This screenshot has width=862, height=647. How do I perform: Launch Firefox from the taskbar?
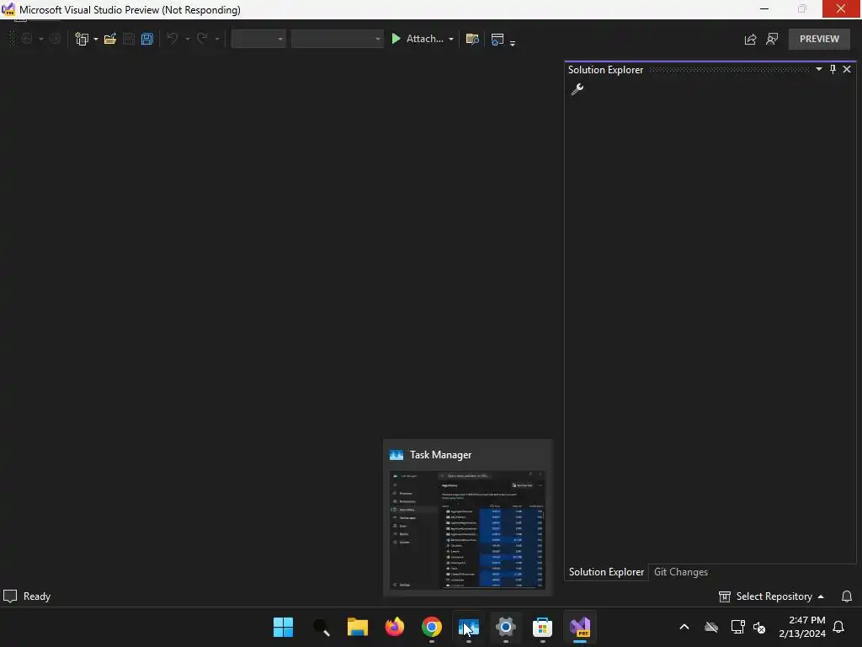click(395, 627)
